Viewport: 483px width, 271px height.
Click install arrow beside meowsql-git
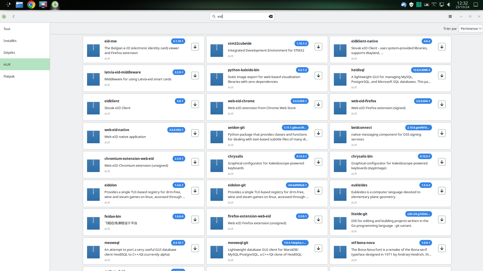pyautogui.click(x=318, y=248)
